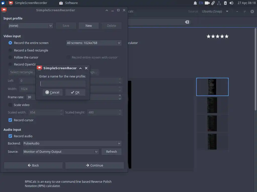Click the New profile button
This screenshot has width=257, height=192.
coord(89,26)
